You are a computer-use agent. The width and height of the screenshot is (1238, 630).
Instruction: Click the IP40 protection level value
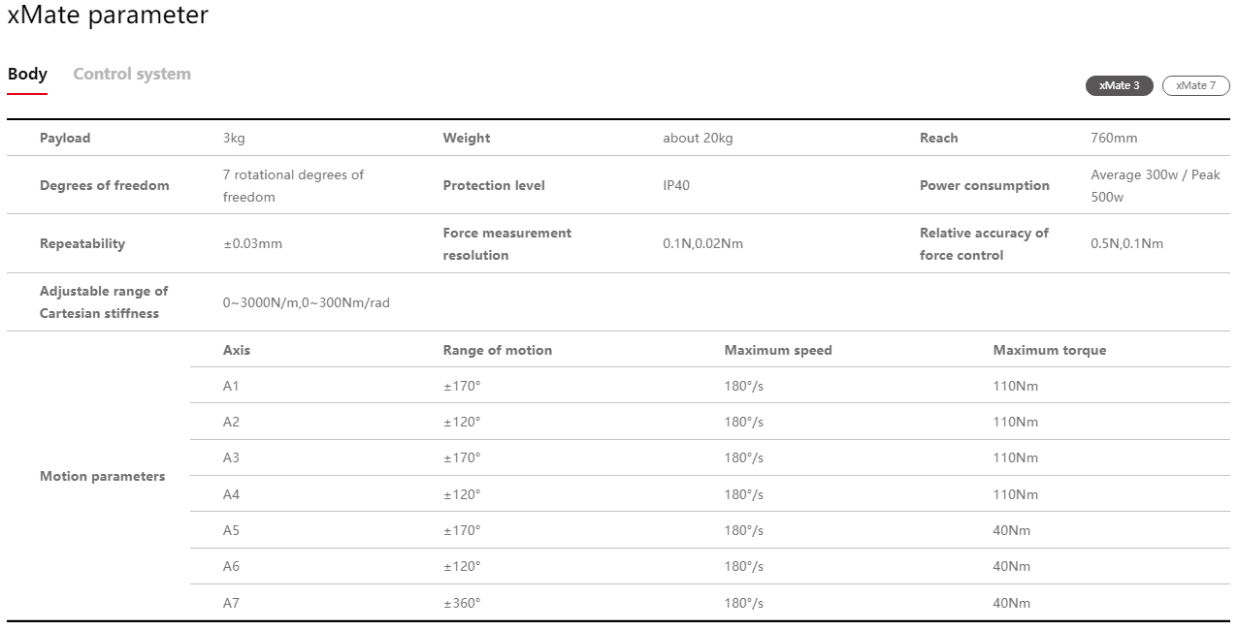pyautogui.click(x=676, y=185)
